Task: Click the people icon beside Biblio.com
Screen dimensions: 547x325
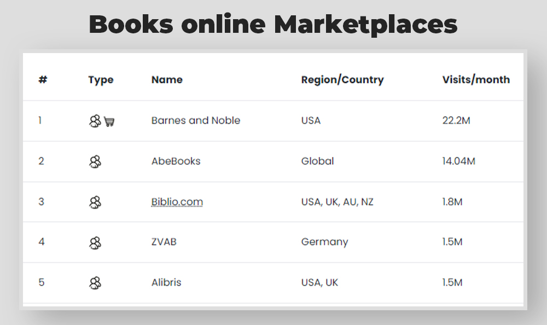Action: coord(95,202)
